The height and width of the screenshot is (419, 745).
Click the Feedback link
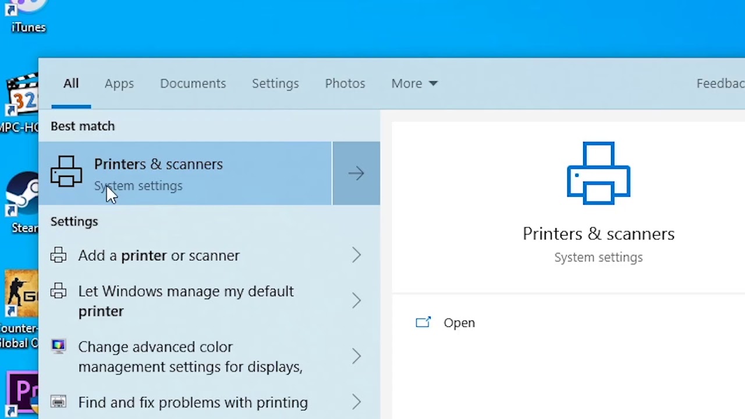(x=721, y=83)
